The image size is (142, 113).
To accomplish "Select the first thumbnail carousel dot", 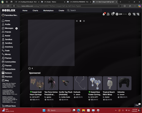I will 77,21.
